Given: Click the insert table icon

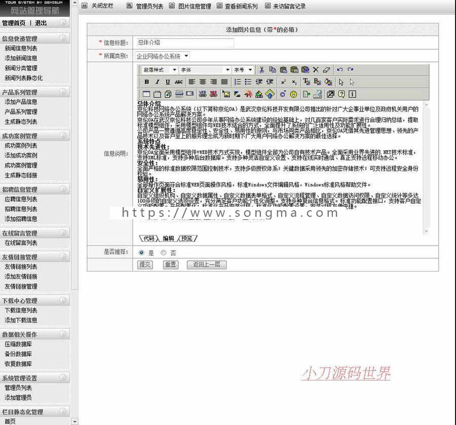Looking at the screenshot, I should coord(146,94).
